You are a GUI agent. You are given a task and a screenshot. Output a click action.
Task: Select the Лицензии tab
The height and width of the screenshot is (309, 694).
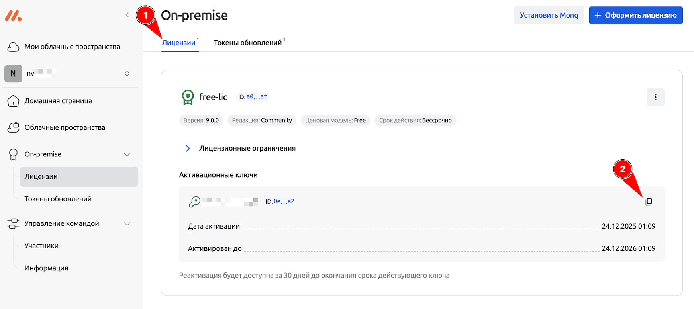pos(178,43)
